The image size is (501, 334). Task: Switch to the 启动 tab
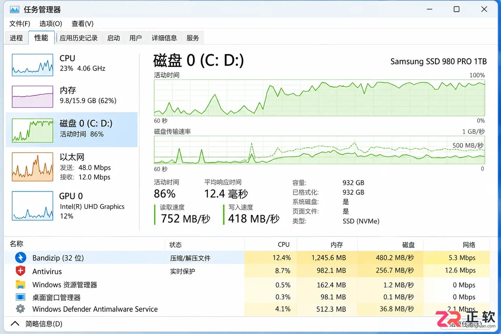(114, 38)
